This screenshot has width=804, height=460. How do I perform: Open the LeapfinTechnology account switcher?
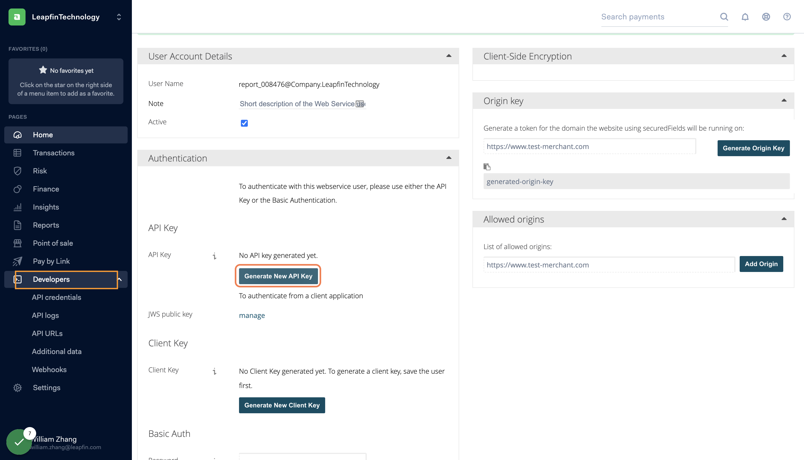[x=119, y=17]
